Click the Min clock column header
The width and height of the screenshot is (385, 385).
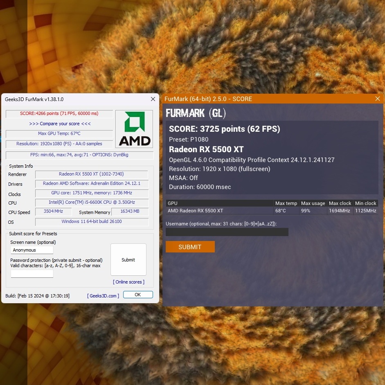(366, 203)
